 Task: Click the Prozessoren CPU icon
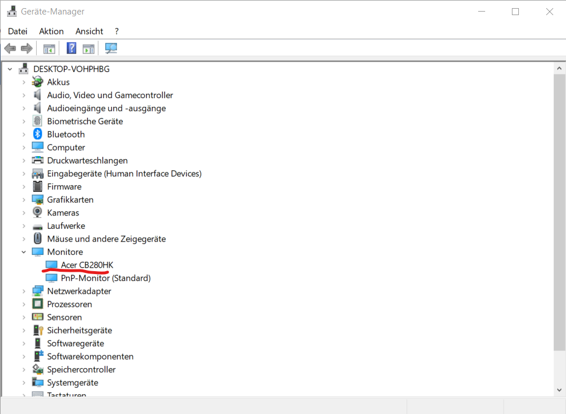(38, 304)
